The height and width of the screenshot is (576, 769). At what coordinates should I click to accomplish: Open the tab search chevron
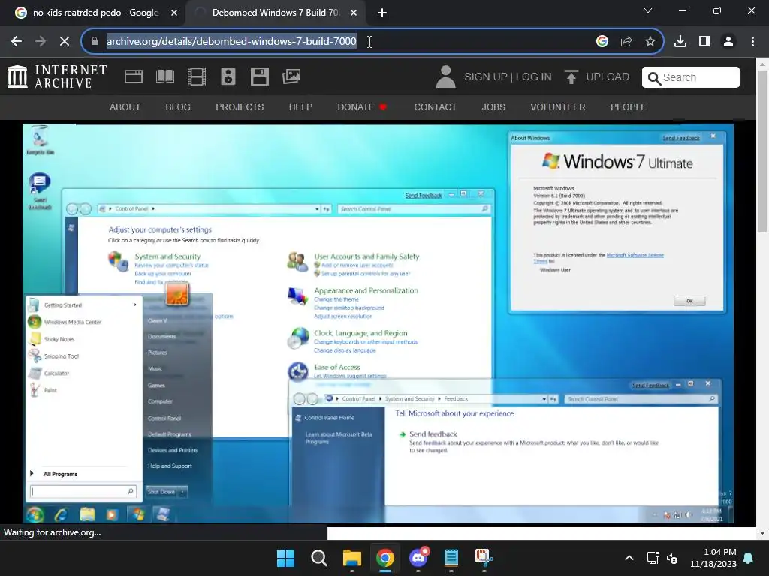click(x=648, y=10)
